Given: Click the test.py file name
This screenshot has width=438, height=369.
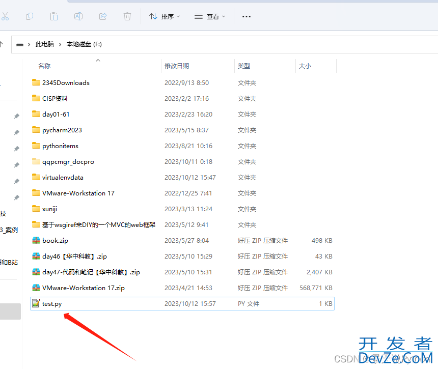Looking at the screenshot, I should coord(52,304).
